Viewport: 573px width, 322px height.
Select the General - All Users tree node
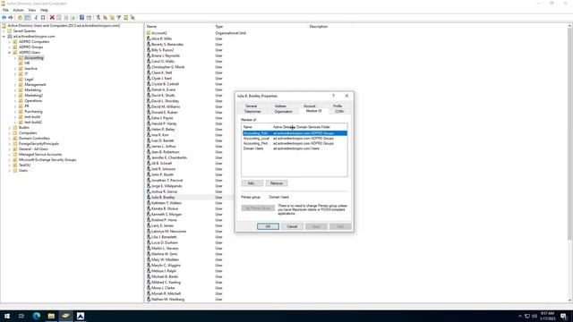coord(33,149)
